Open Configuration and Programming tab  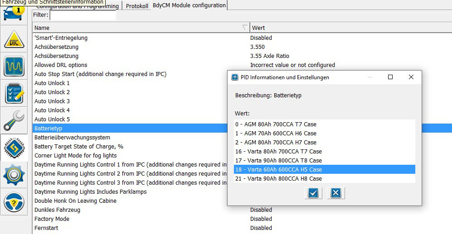click(x=78, y=6)
